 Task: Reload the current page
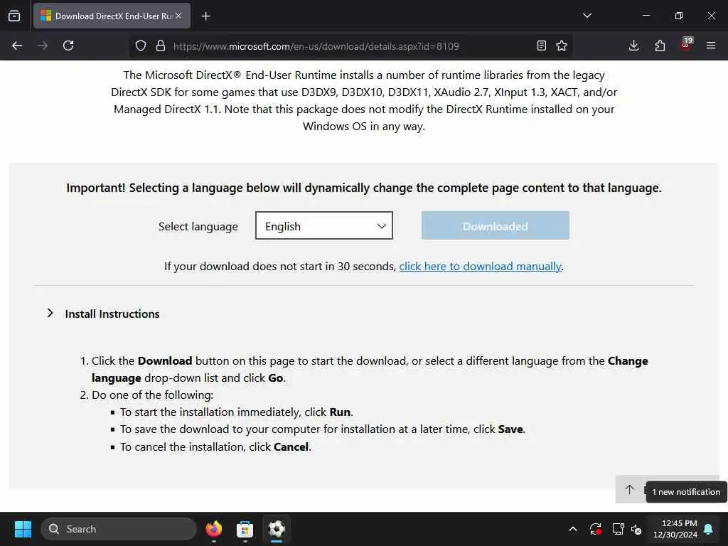(68, 45)
